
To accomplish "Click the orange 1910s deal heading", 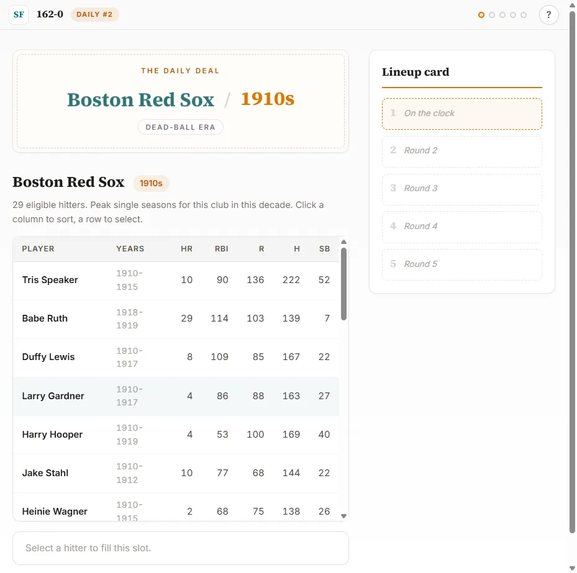I will (268, 99).
